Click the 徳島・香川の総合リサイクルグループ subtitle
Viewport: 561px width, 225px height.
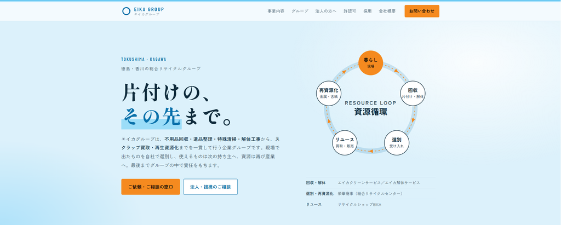[x=161, y=68]
